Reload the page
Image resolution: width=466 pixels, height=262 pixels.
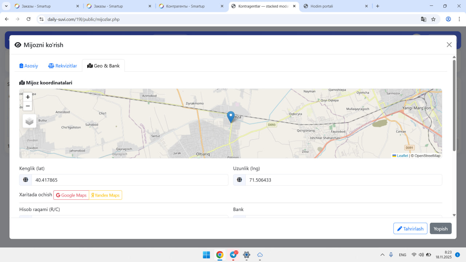(x=29, y=19)
